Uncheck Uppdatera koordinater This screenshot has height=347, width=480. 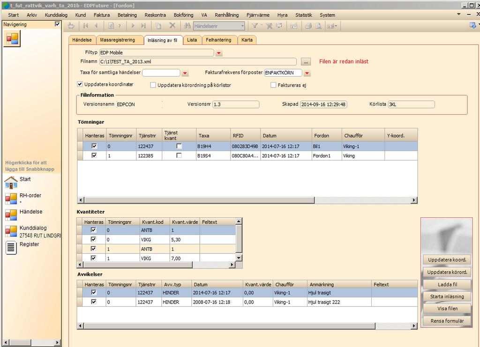80,84
